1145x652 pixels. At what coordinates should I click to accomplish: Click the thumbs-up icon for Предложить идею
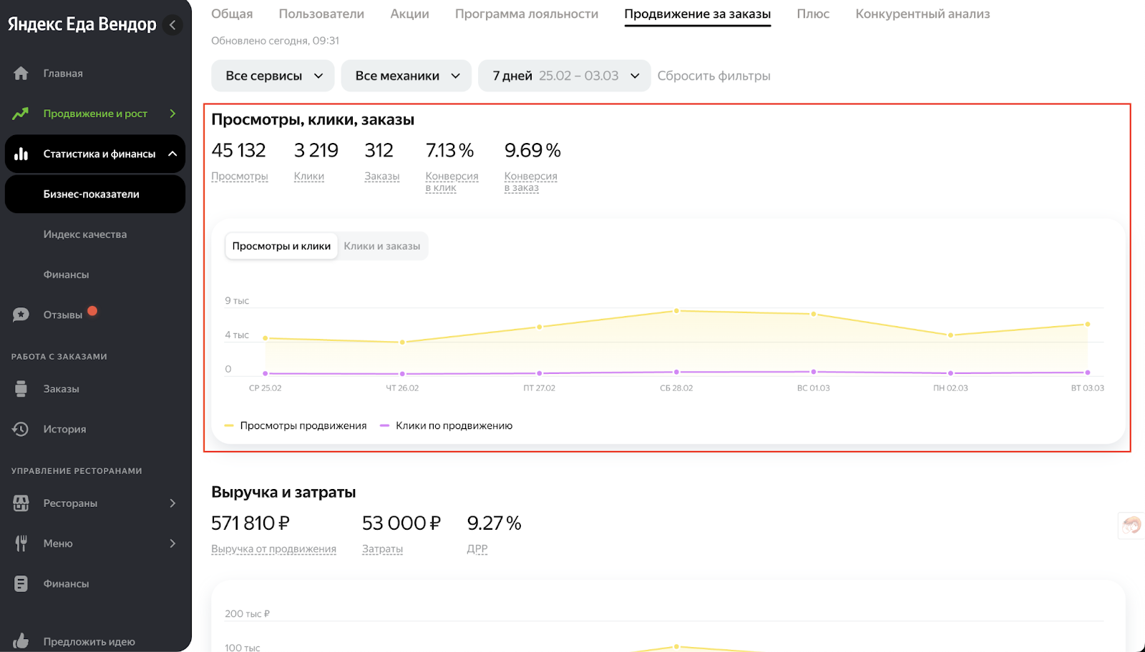[x=21, y=641]
